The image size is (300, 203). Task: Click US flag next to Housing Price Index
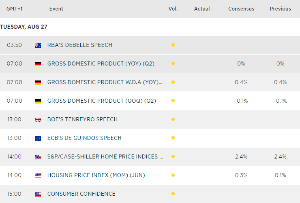pyautogui.click(x=38, y=176)
